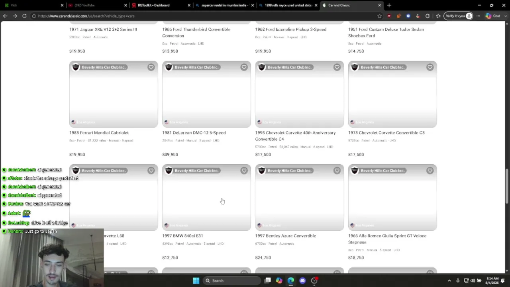Click Beverly Hills Car Club logo on Ferrari Mondial card

(x=76, y=67)
